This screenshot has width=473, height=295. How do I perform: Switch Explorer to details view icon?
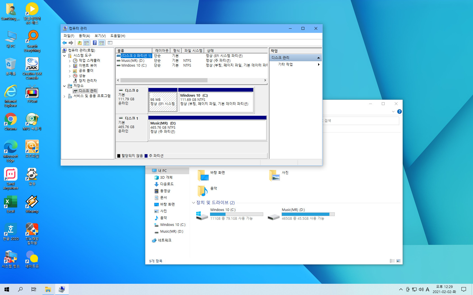[x=392, y=261]
